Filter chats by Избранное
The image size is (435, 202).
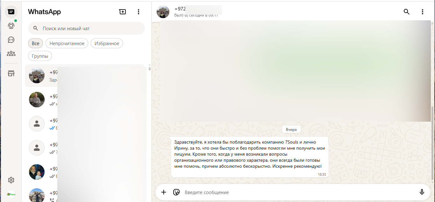(x=107, y=44)
